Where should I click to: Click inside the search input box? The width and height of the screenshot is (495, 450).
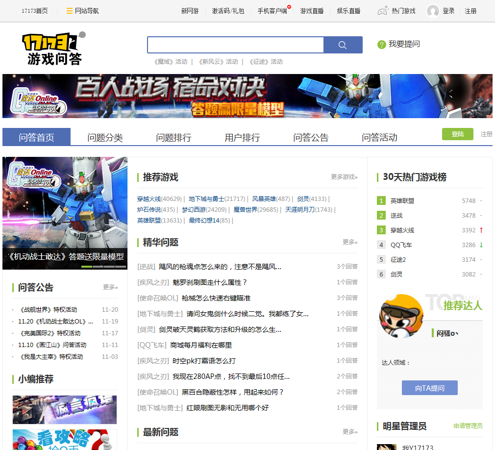click(236, 45)
